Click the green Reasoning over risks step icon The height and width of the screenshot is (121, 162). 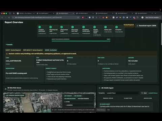(73, 27)
